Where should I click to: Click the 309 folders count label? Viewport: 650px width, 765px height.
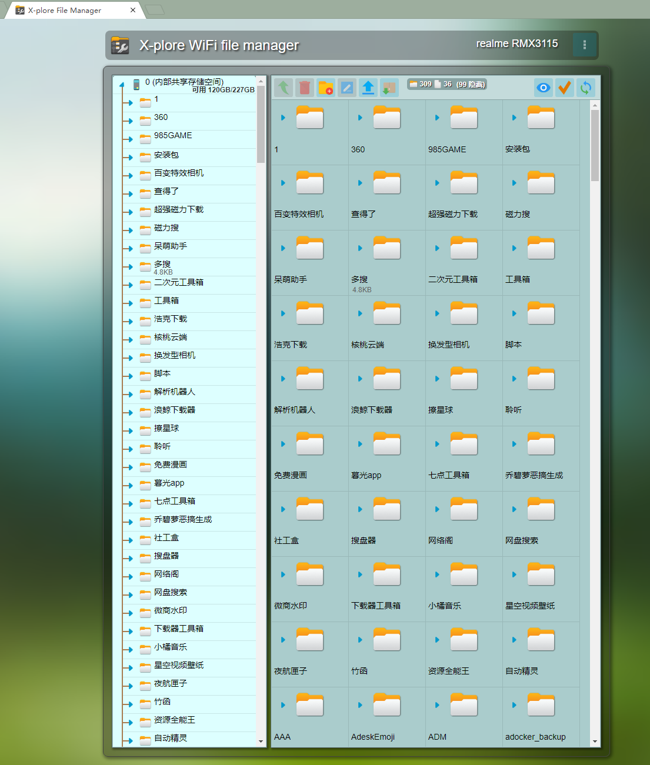[x=421, y=84]
